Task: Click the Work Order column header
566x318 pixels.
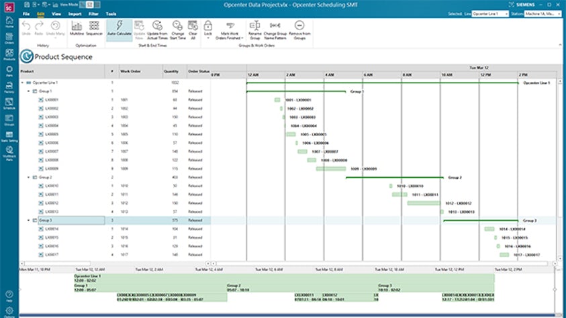Action: (140, 71)
